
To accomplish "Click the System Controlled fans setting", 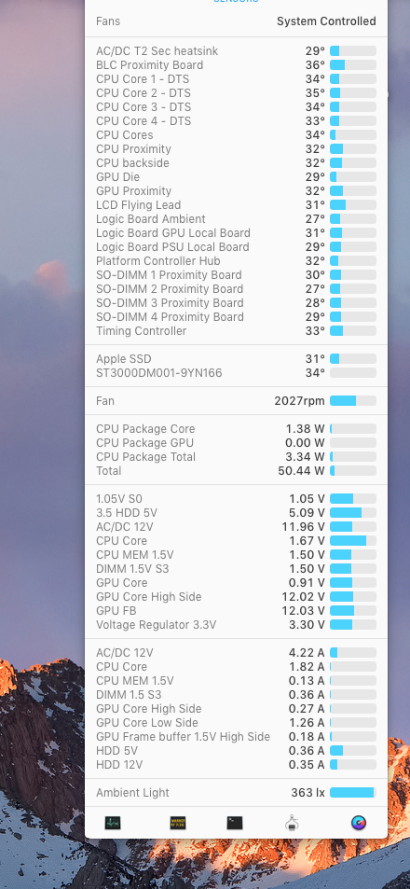I will click(326, 21).
